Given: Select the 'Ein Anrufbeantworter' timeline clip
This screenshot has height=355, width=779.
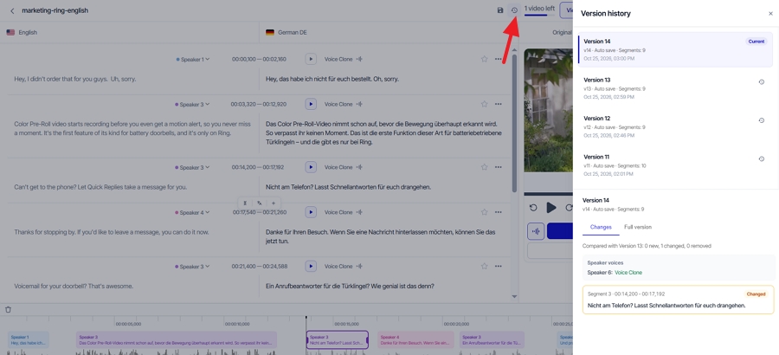Looking at the screenshot, I should [x=492, y=339].
